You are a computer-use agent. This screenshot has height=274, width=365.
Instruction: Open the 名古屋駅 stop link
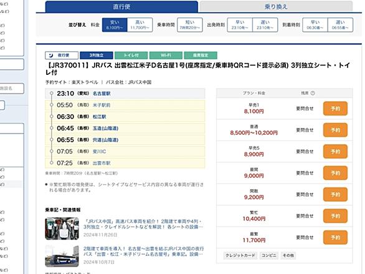coord(102,94)
